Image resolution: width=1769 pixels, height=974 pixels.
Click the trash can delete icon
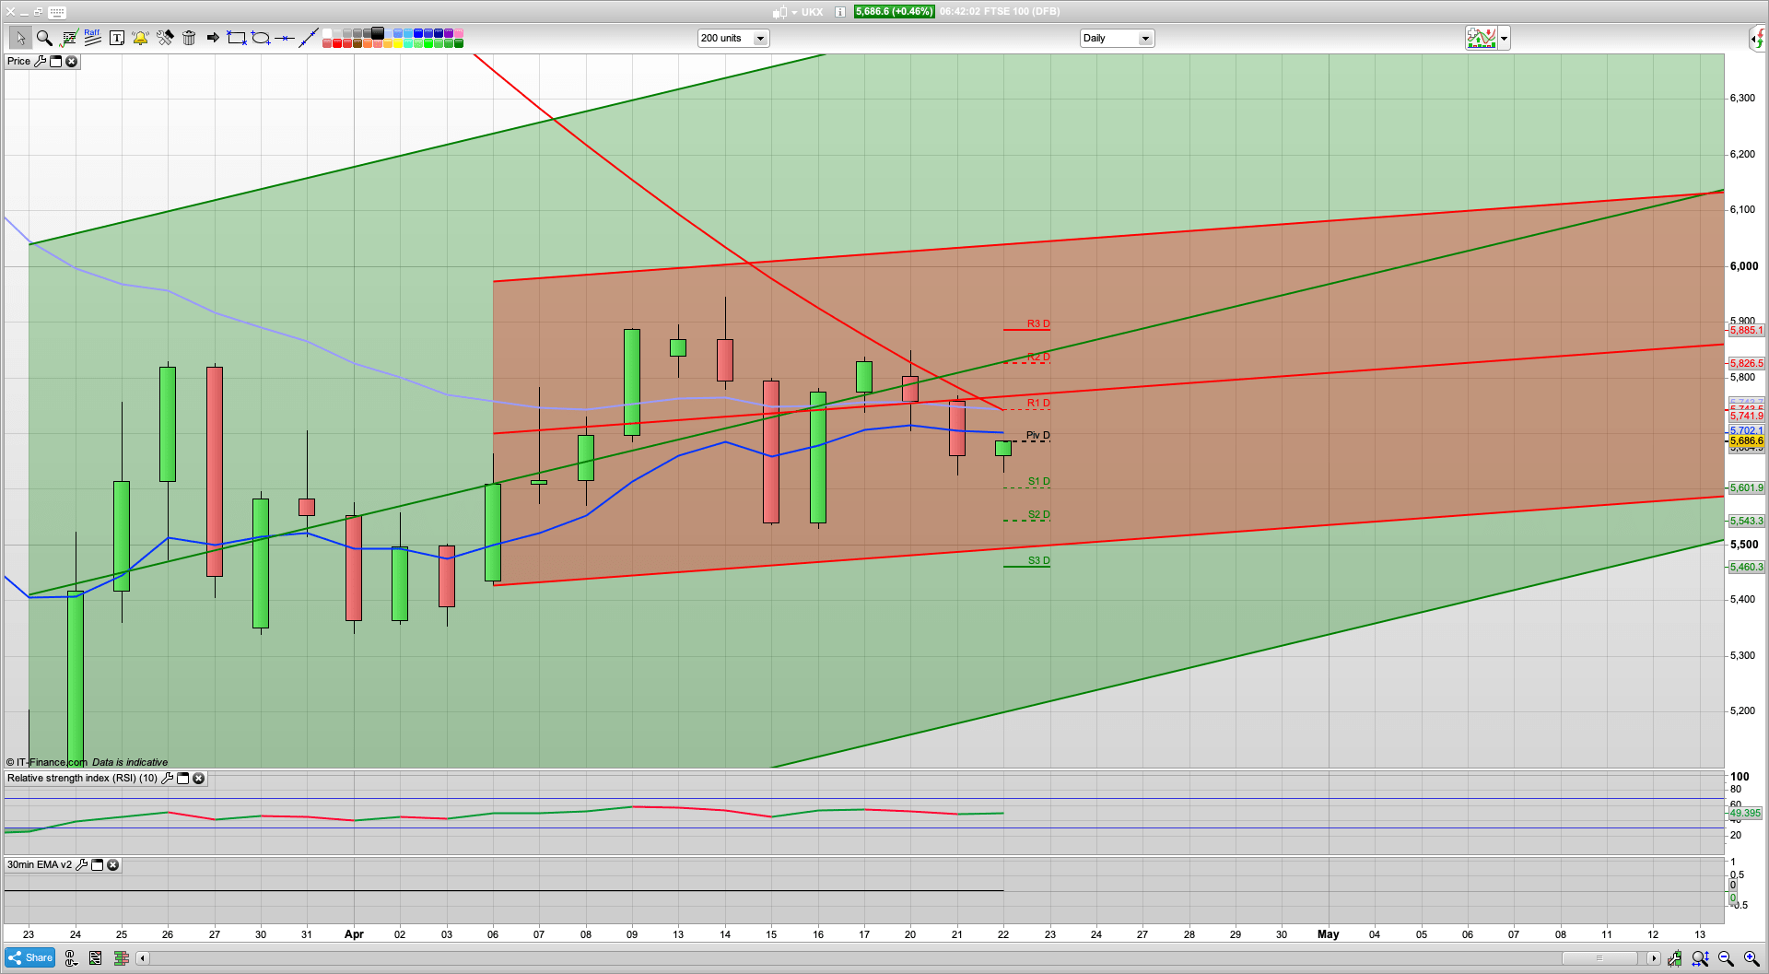coord(189,38)
